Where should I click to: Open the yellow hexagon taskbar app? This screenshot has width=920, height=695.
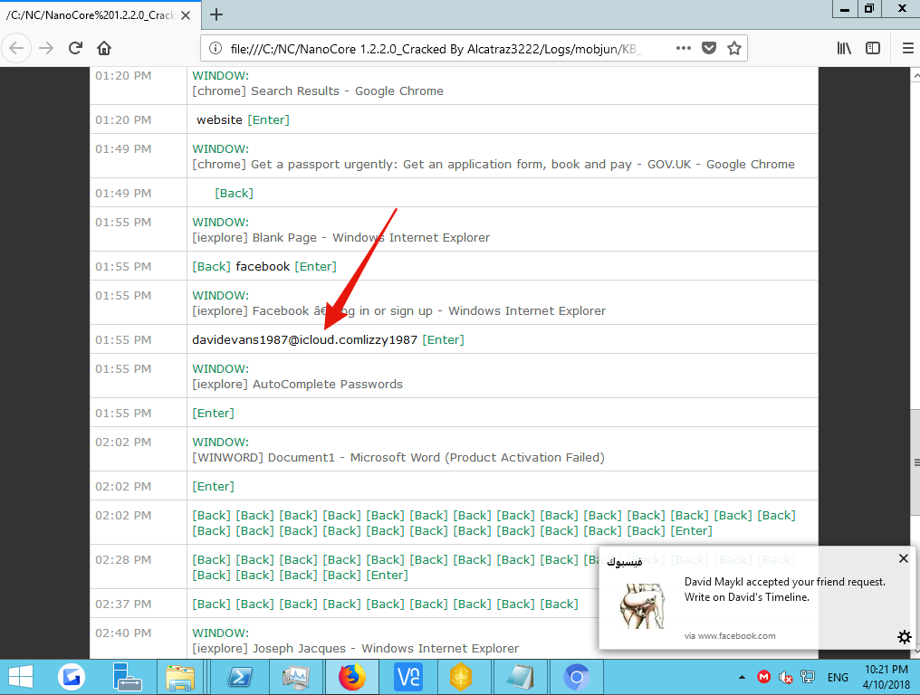coord(461,678)
